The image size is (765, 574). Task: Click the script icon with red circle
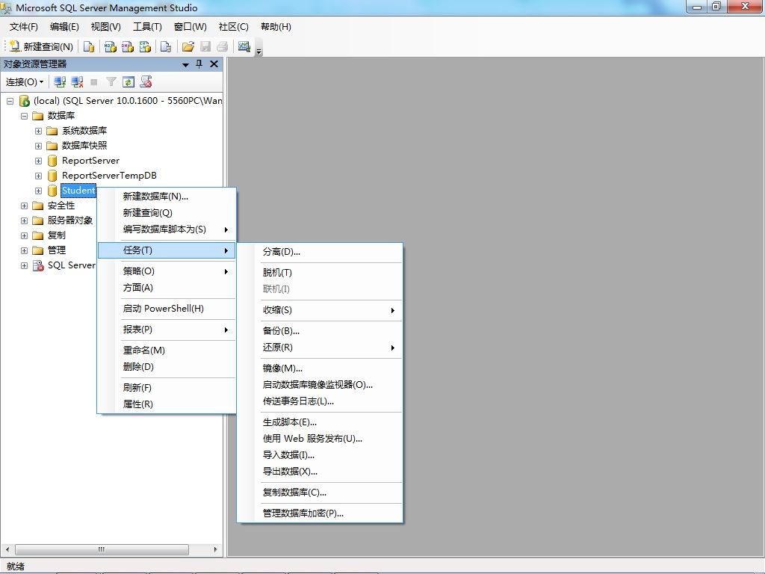point(146,82)
